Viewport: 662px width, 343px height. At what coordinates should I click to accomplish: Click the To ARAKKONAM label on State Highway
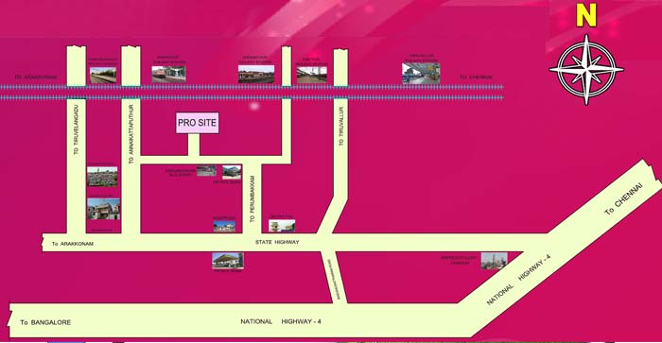(73, 244)
